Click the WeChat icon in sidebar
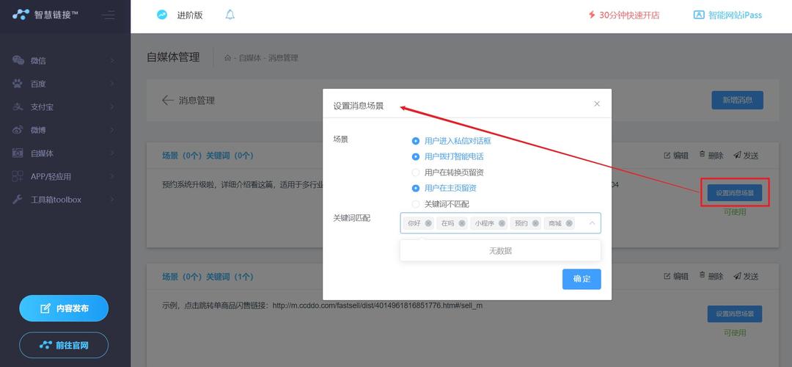The width and height of the screenshot is (792, 367). point(18,61)
